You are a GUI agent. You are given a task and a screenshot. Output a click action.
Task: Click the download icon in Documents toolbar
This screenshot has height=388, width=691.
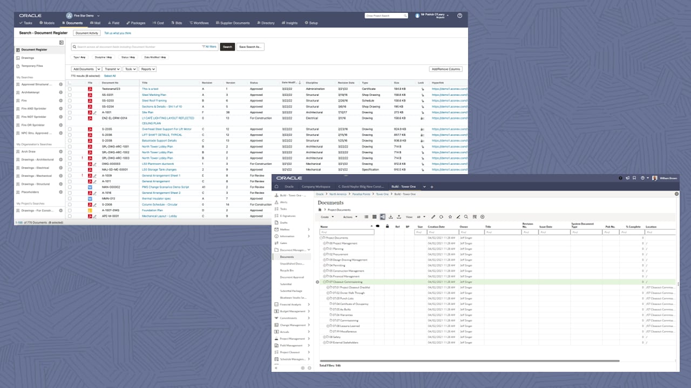[391, 217]
